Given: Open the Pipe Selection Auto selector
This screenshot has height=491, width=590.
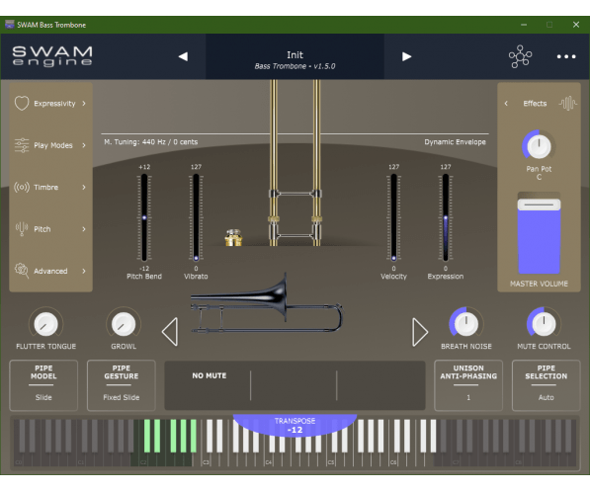Looking at the screenshot, I should 546,385.
